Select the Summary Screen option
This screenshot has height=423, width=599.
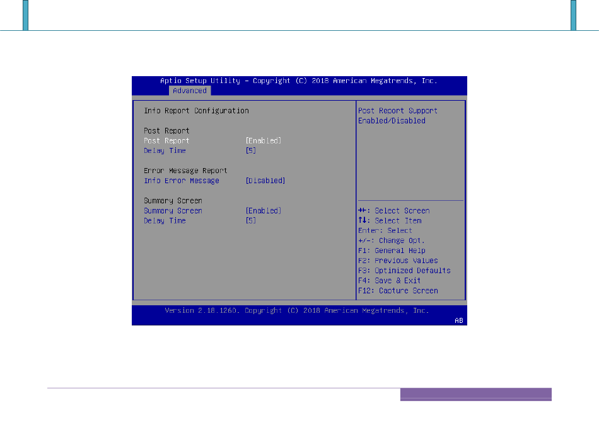[x=173, y=211]
